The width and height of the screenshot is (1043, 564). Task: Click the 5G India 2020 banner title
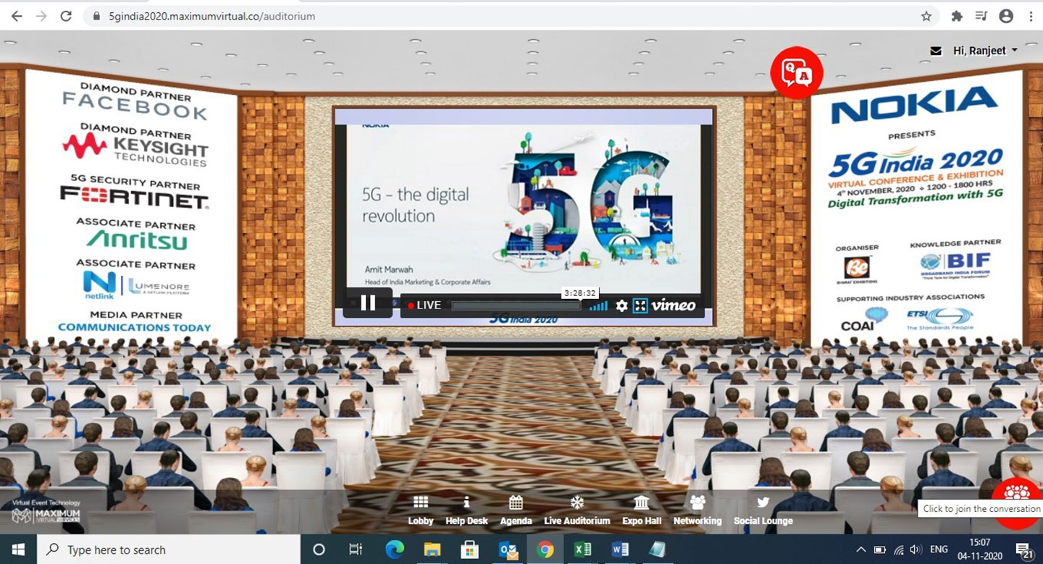916,164
